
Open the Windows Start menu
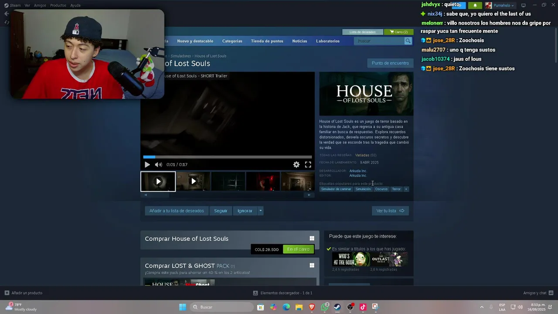[183, 307]
